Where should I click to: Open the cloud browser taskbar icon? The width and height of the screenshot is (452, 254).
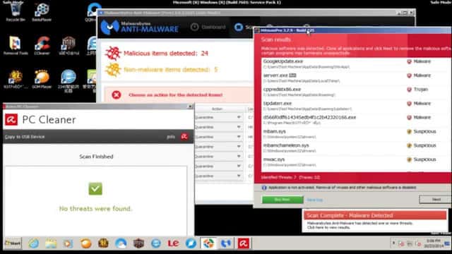click(x=121, y=243)
